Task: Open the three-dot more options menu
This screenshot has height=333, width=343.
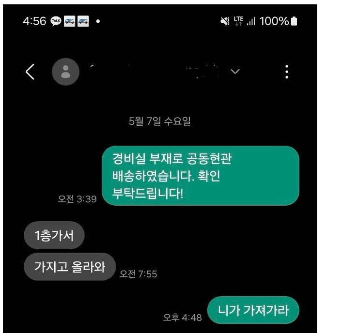Action: pyautogui.click(x=287, y=72)
